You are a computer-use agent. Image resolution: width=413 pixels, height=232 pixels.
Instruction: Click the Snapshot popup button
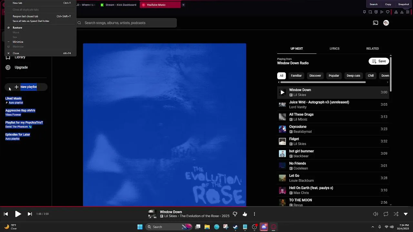404,4
